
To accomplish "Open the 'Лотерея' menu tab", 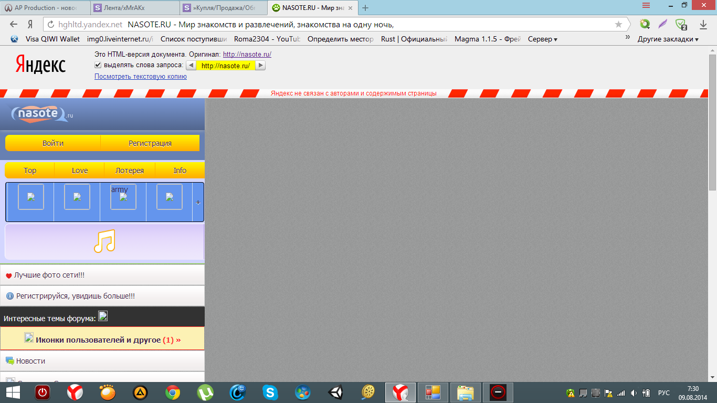I will pyautogui.click(x=129, y=171).
